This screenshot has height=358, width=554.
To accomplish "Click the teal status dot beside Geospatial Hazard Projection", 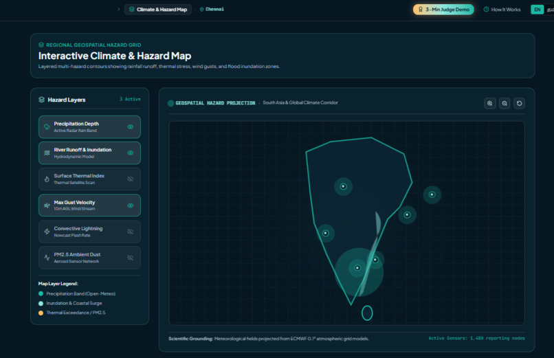I will pyautogui.click(x=170, y=103).
